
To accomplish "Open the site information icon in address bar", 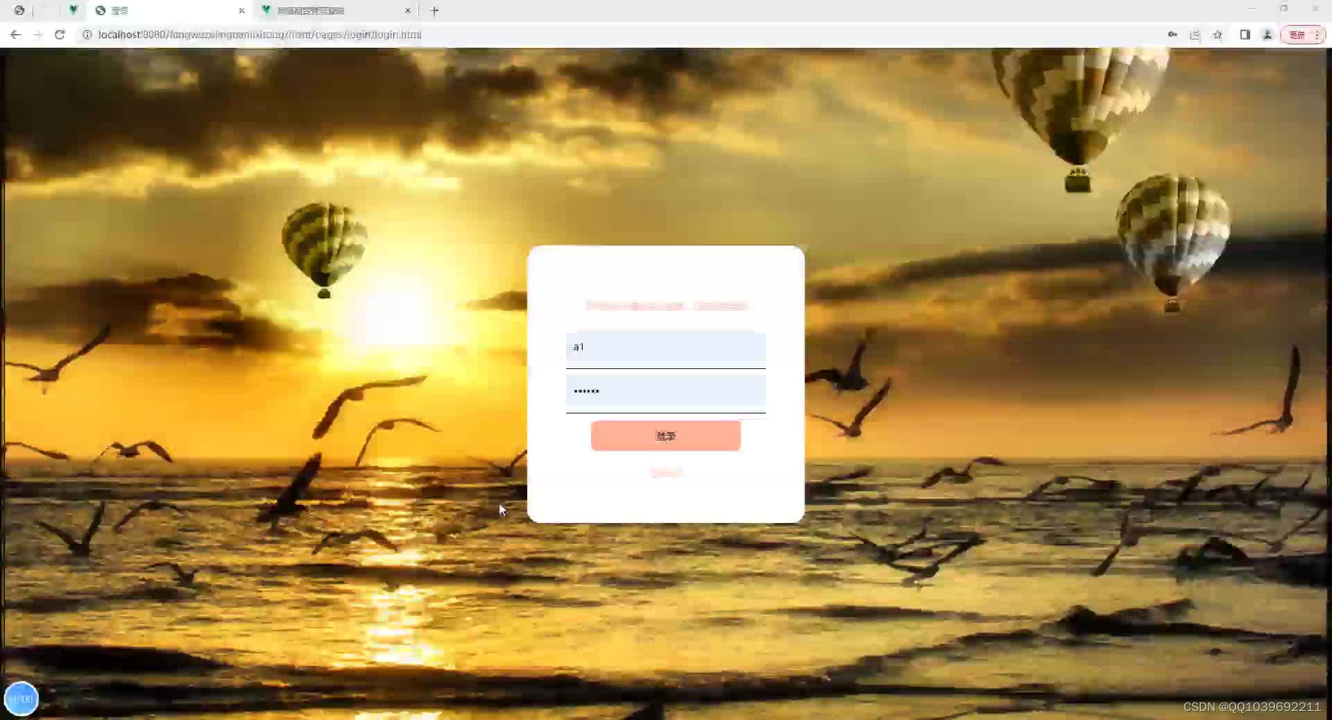I will pos(87,35).
